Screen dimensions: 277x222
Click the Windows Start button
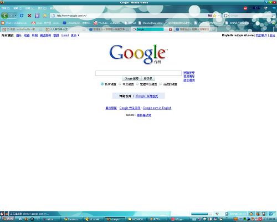7,219
